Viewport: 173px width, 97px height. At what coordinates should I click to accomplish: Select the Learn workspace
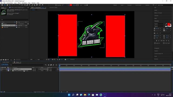coord(122,5)
